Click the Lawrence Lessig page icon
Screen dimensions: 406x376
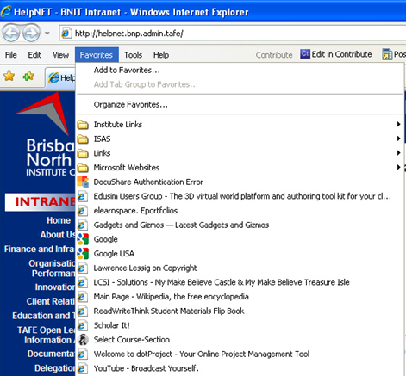point(82,268)
